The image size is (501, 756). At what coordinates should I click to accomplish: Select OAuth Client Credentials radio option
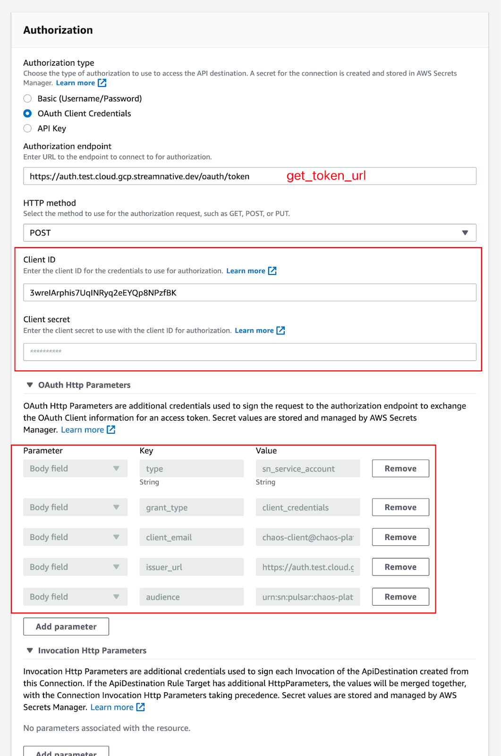click(x=28, y=113)
